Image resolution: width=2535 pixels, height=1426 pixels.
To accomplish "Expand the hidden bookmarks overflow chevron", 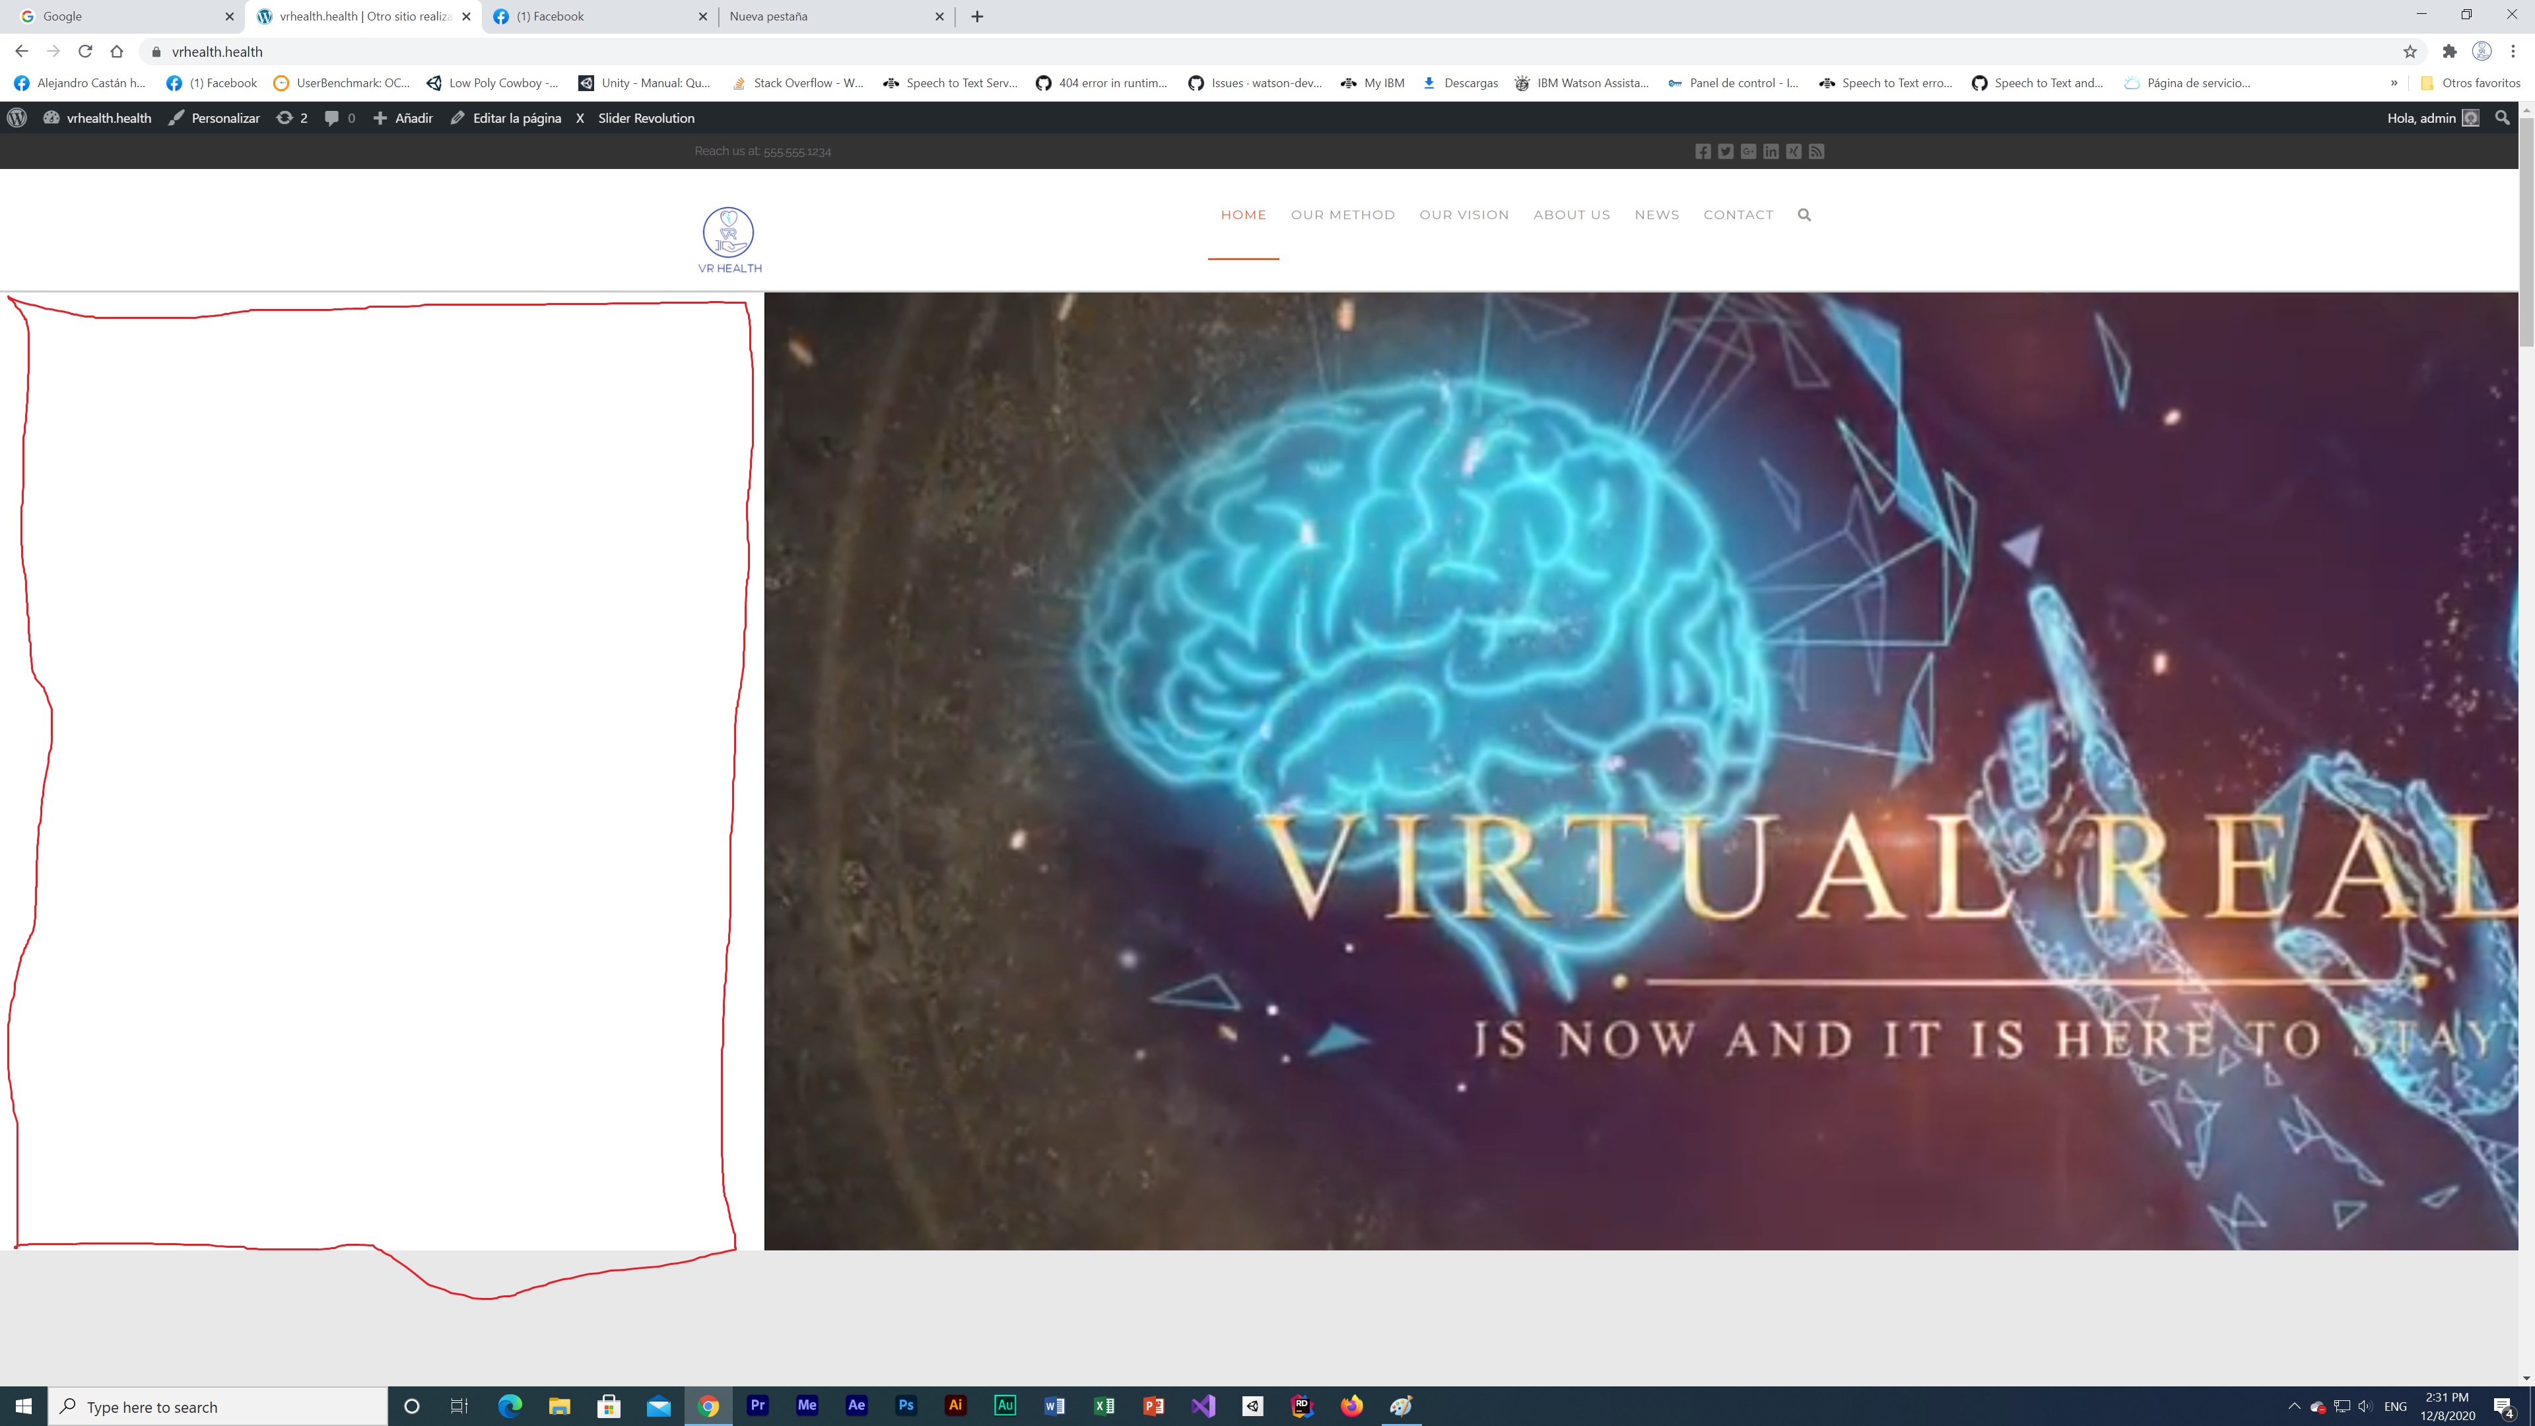I will point(2393,84).
